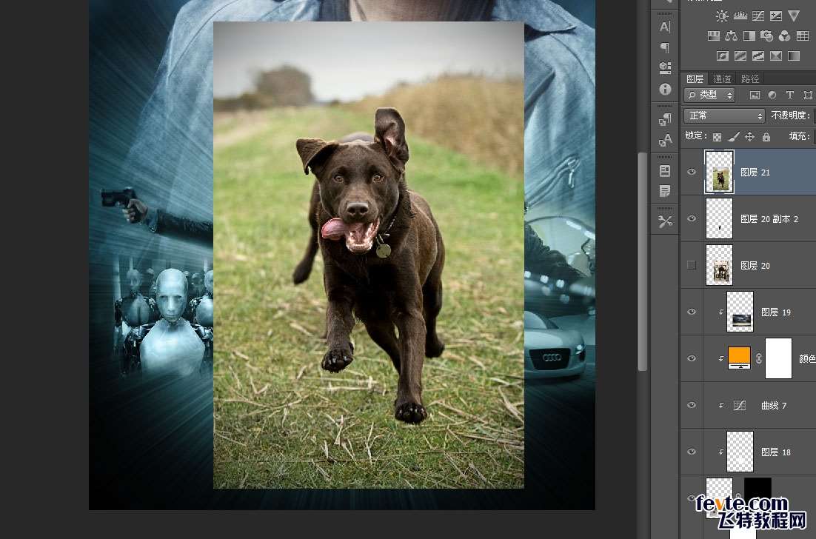Open the Tool Presets wrench icon
The image size is (816, 539).
pos(665,221)
